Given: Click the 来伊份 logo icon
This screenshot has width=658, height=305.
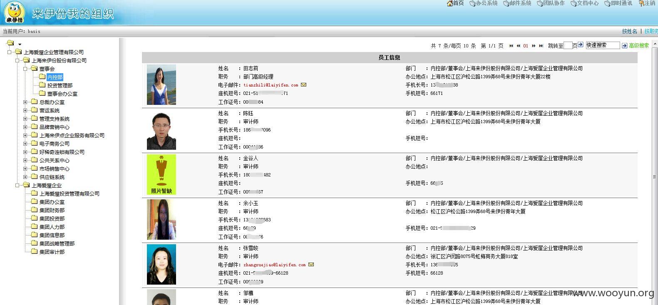Looking at the screenshot, I should pyautogui.click(x=14, y=12).
